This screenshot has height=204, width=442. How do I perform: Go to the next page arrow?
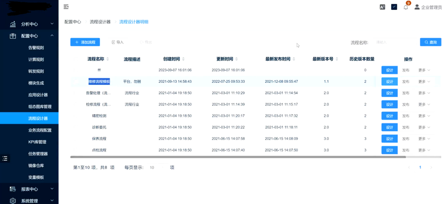pyautogui.click(x=431, y=168)
